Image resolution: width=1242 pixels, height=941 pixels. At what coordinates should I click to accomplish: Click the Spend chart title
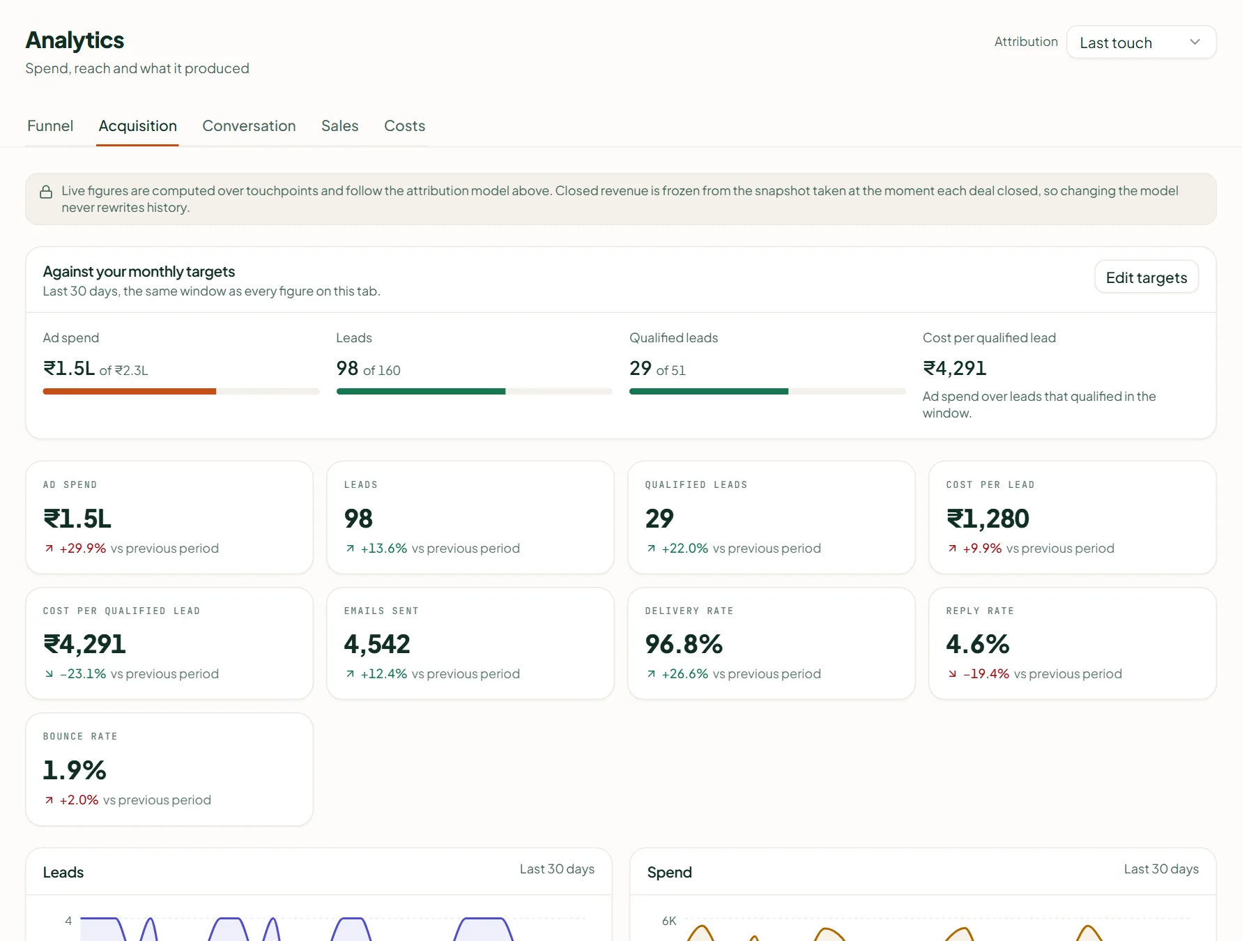[669, 873]
